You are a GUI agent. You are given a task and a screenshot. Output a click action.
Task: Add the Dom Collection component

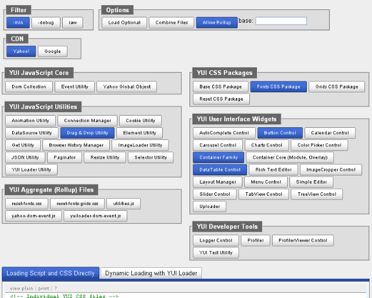coord(29,87)
